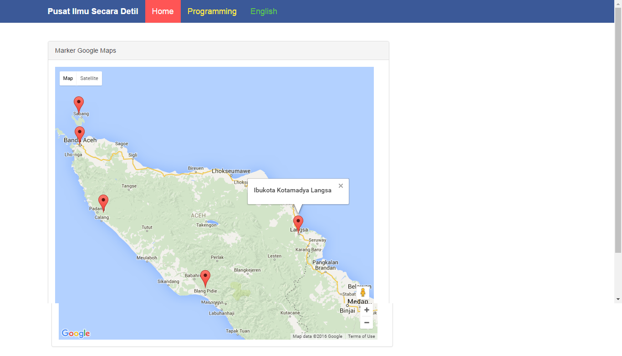
Task: Switch to Map view
Action: (x=68, y=78)
